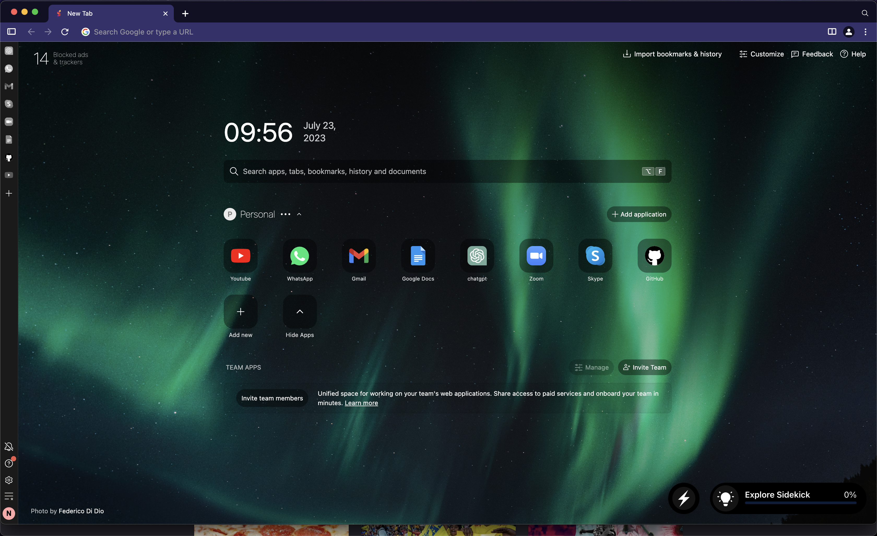Toggle Sidekick lightning boost feature
This screenshot has height=536, width=877.
(x=684, y=498)
